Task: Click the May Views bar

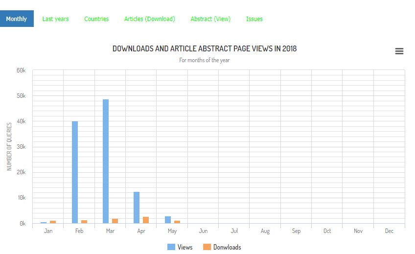Action: pyautogui.click(x=167, y=220)
